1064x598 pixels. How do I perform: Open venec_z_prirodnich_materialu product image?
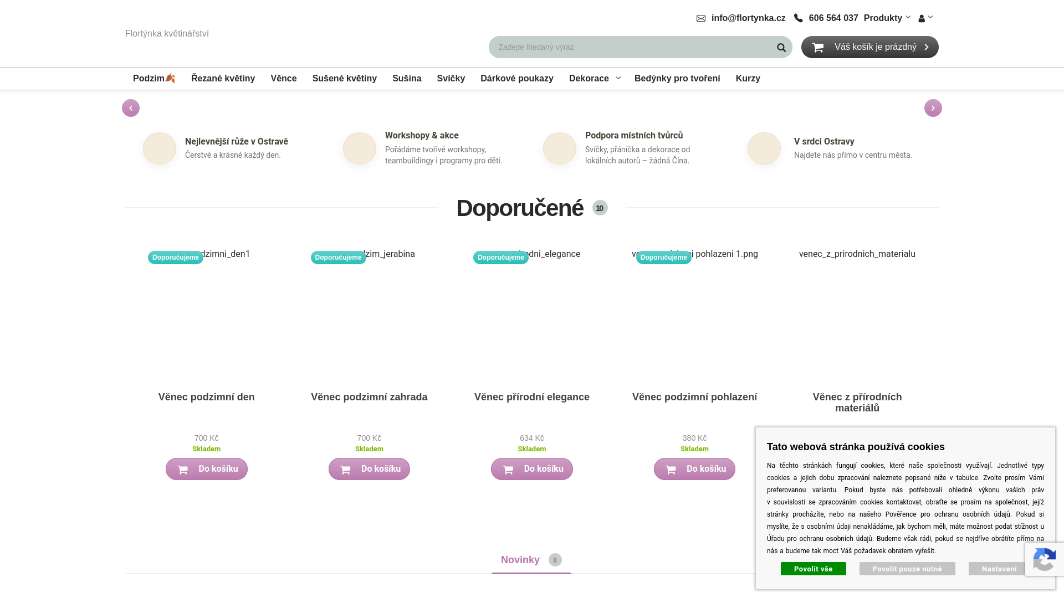tap(857, 316)
